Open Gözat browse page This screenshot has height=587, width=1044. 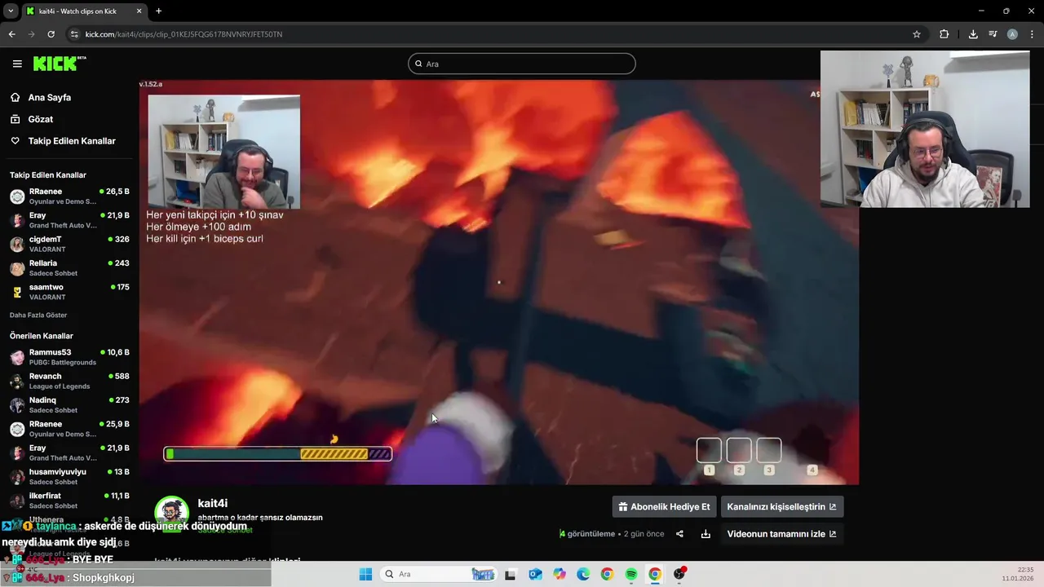coord(41,119)
